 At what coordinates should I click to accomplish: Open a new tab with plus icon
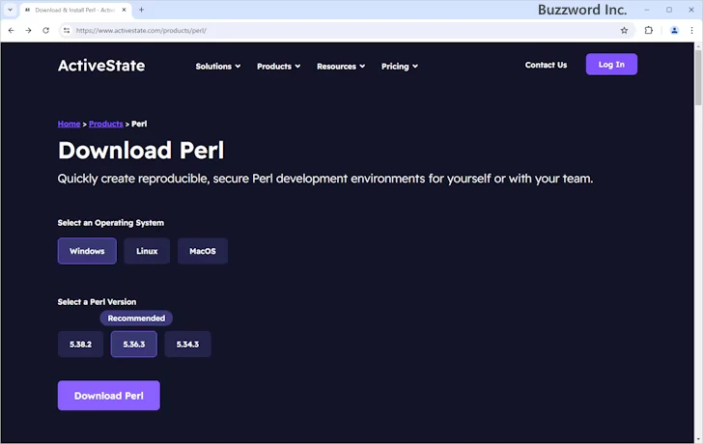[x=141, y=10]
